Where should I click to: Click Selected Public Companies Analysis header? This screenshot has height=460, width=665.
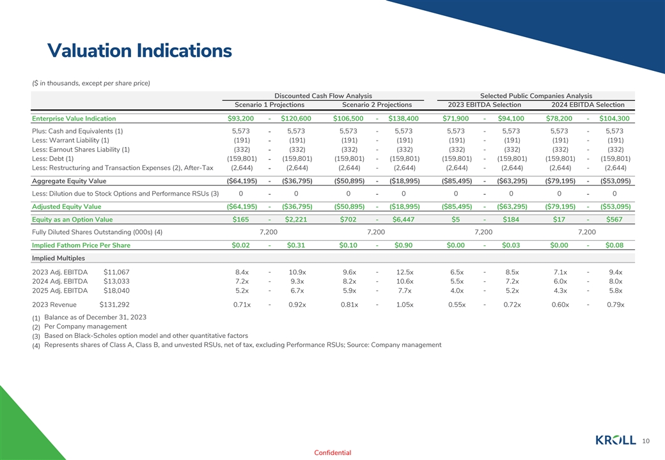pos(536,96)
